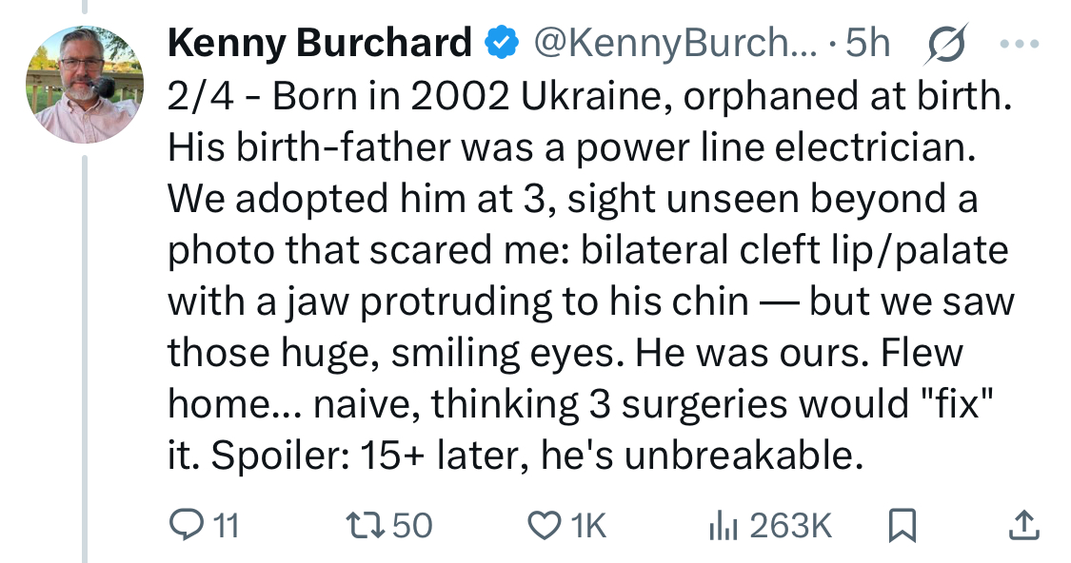
Task: Click the 263K views count
Action: (x=791, y=525)
